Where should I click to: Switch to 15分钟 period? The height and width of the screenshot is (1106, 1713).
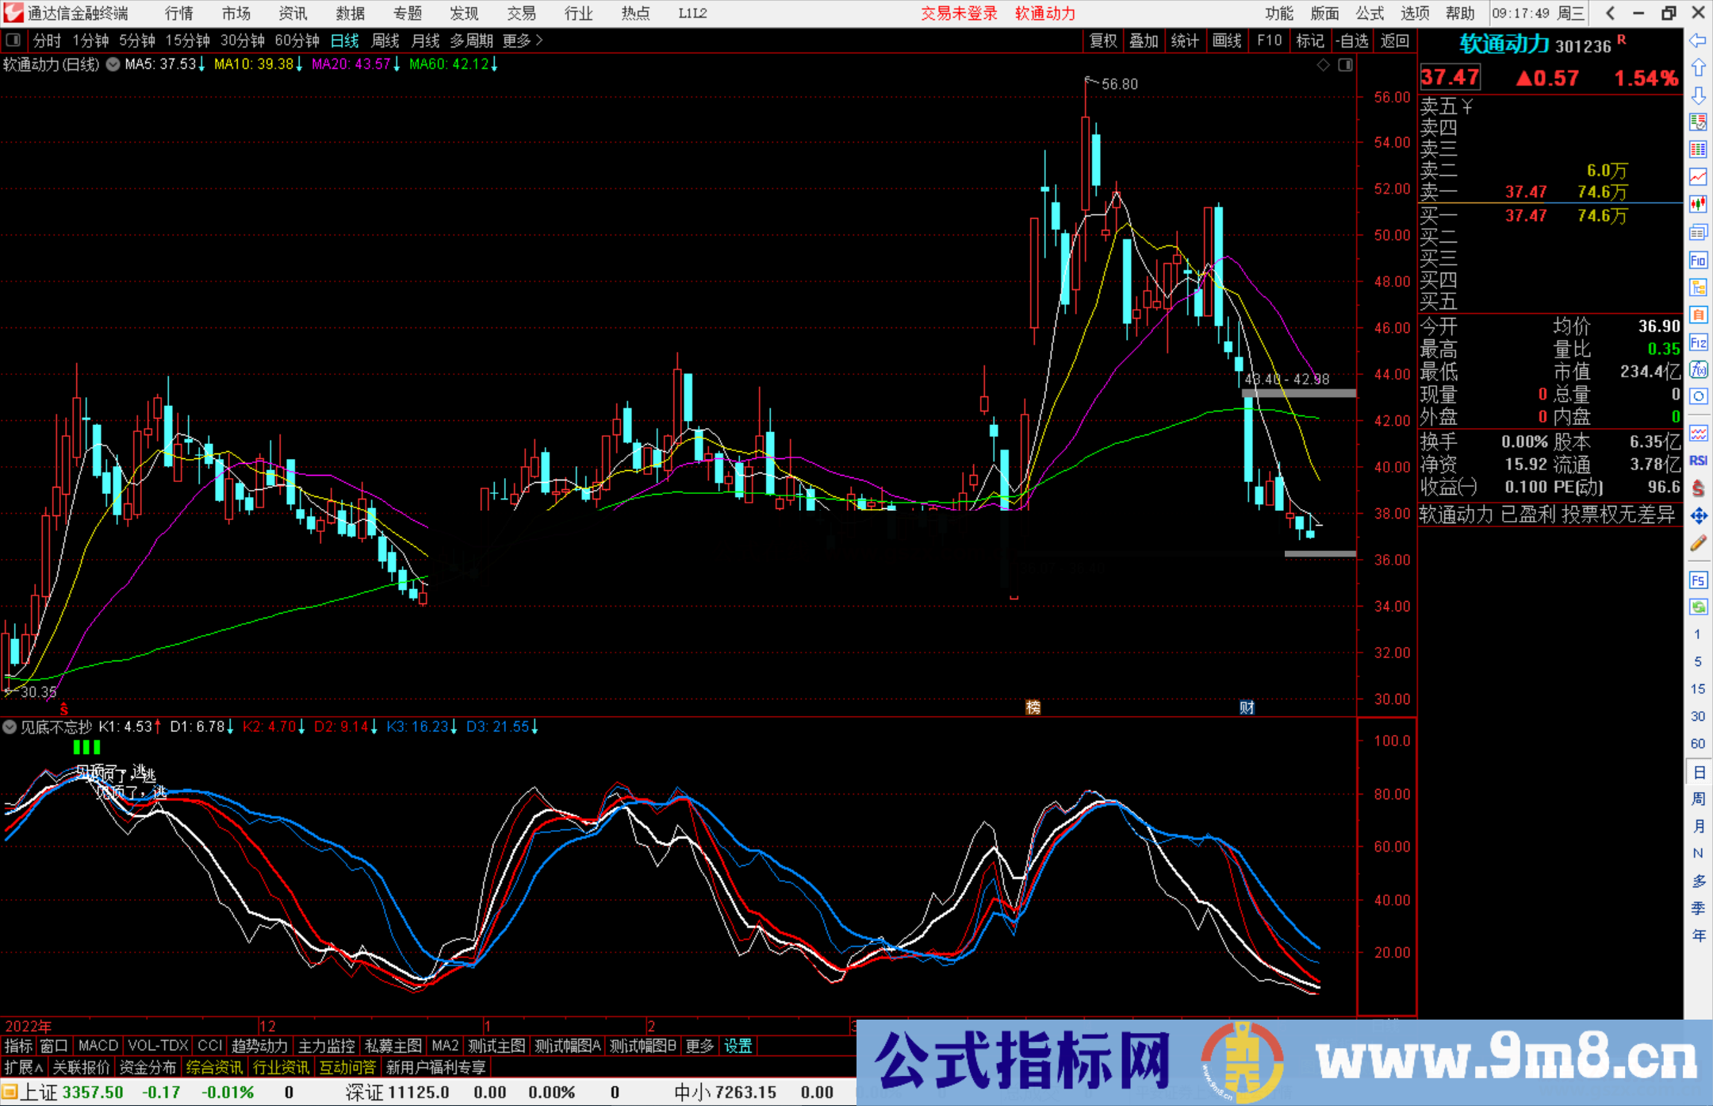tap(188, 40)
